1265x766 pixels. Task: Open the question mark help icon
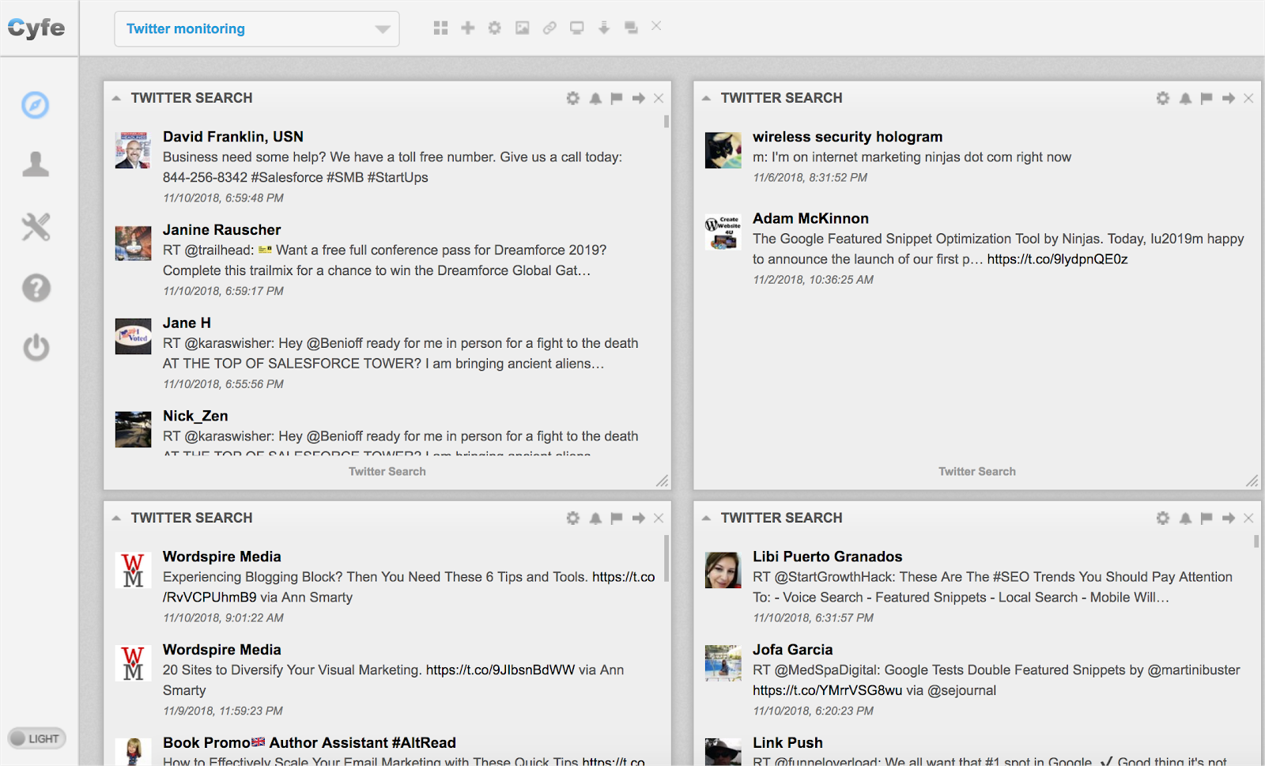(36, 288)
